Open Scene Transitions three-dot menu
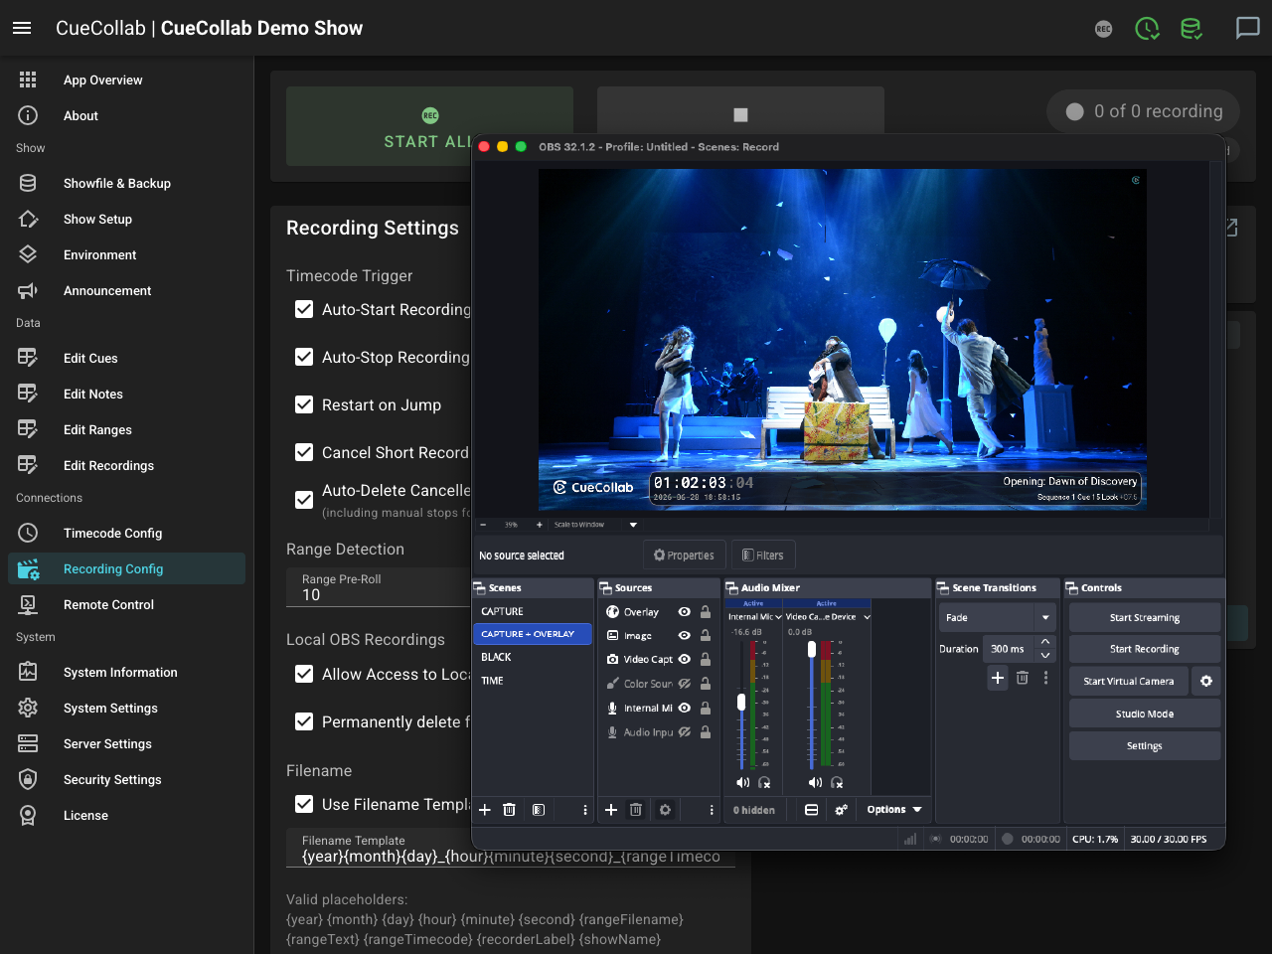The width and height of the screenshot is (1272, 954). [x=1045, y=678]
